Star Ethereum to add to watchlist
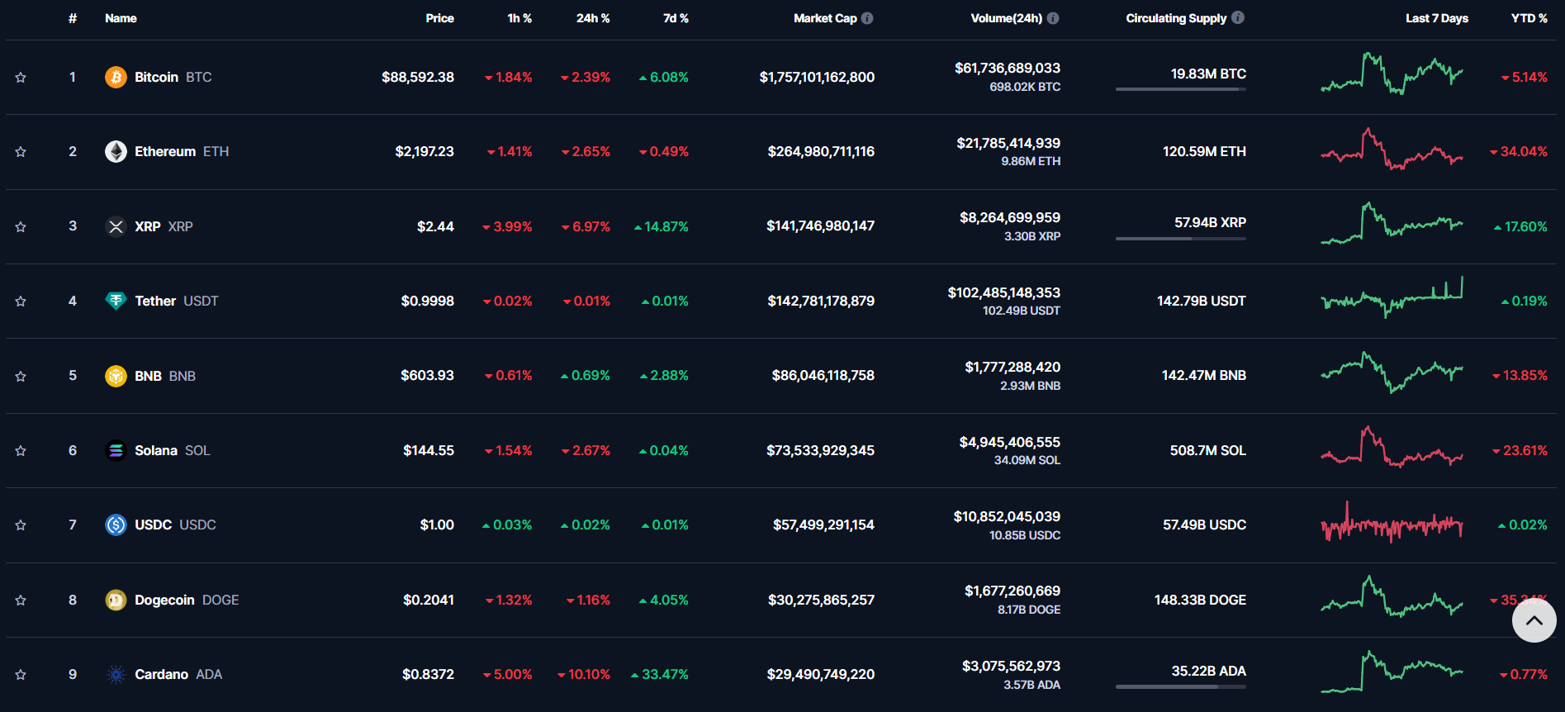 tap(21, 152)
